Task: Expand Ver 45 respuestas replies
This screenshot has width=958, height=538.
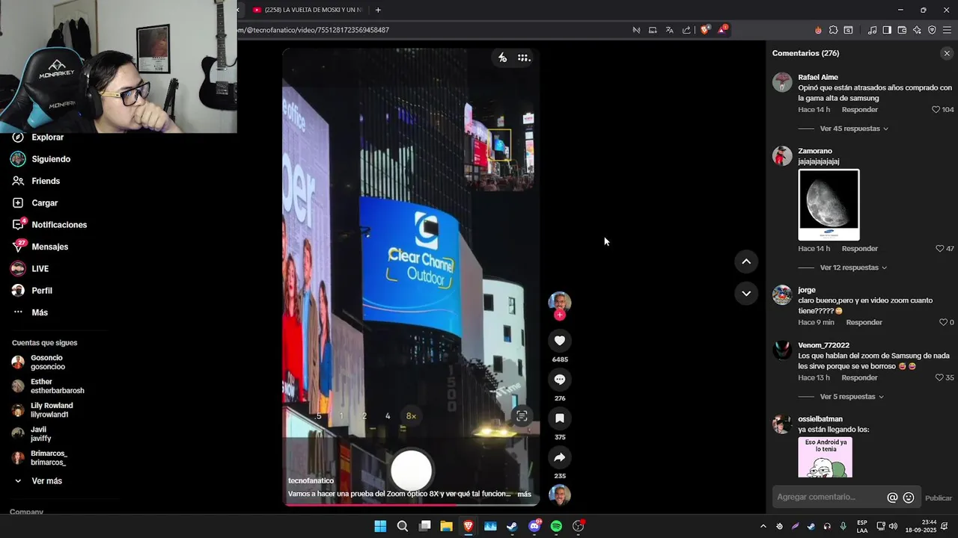Action: (x=854, y=129)
